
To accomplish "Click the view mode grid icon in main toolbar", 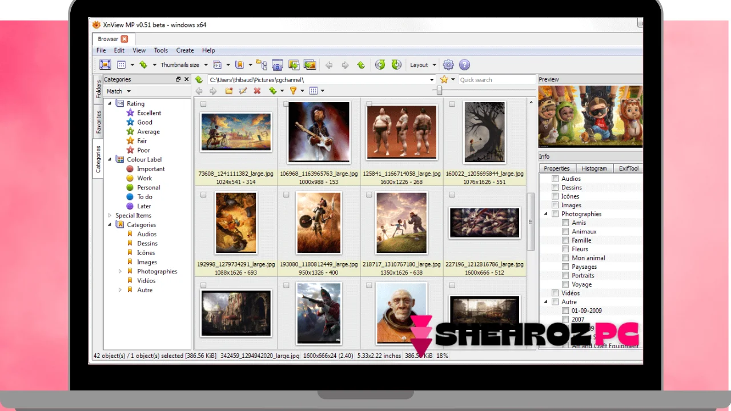I will [121, 65].
